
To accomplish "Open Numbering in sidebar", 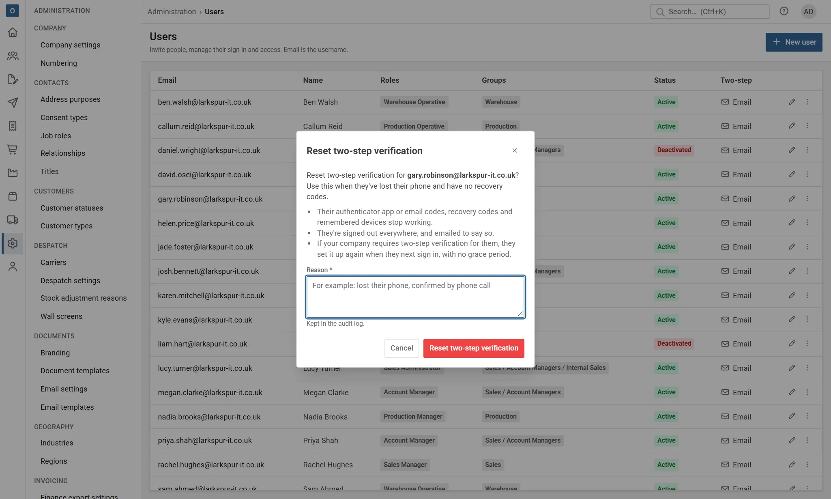I will tap(59, 63).
